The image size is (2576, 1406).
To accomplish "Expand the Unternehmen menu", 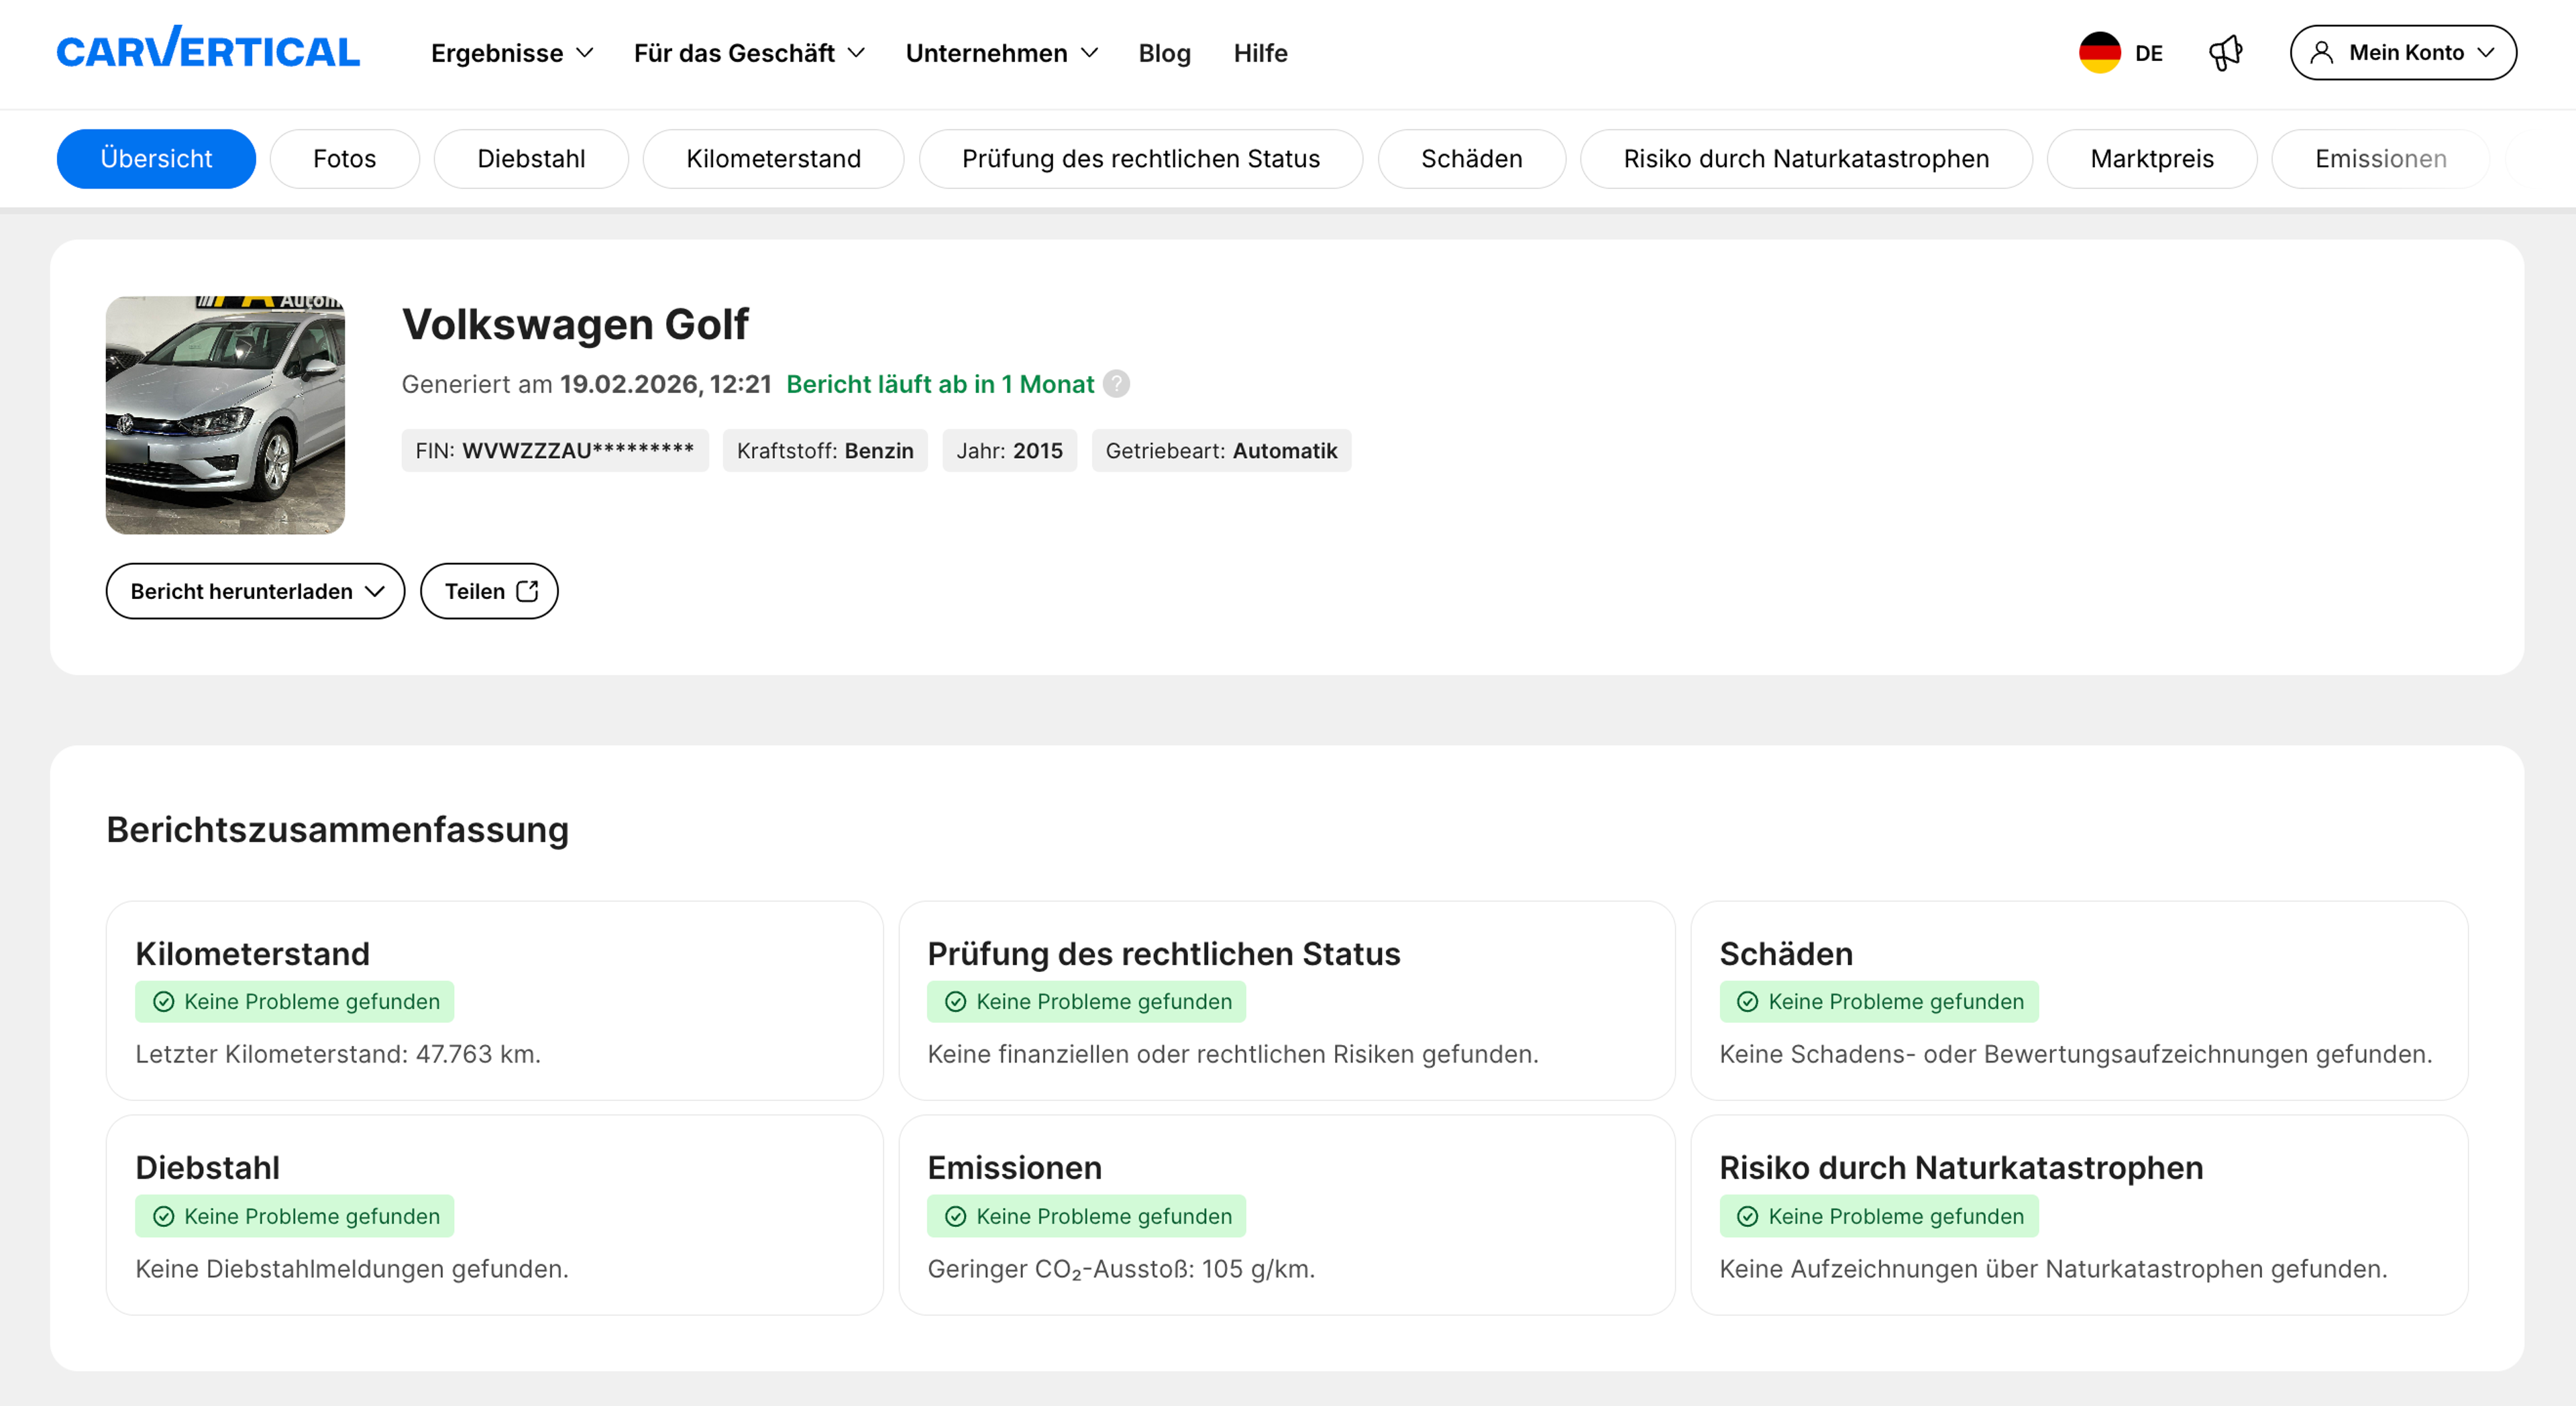I will coord(1001,53).
